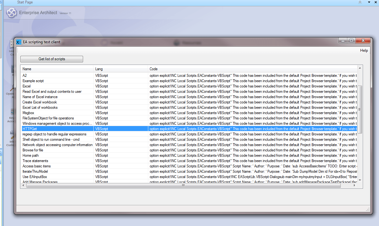Select the Msgbox script
379x226 pixels.
point(28,113)
